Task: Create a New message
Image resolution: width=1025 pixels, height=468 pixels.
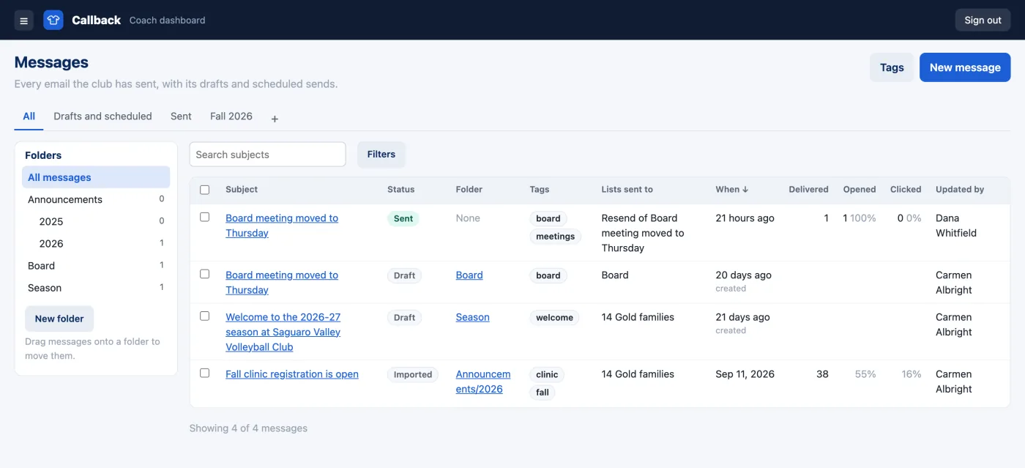Action: coord(965,67)
